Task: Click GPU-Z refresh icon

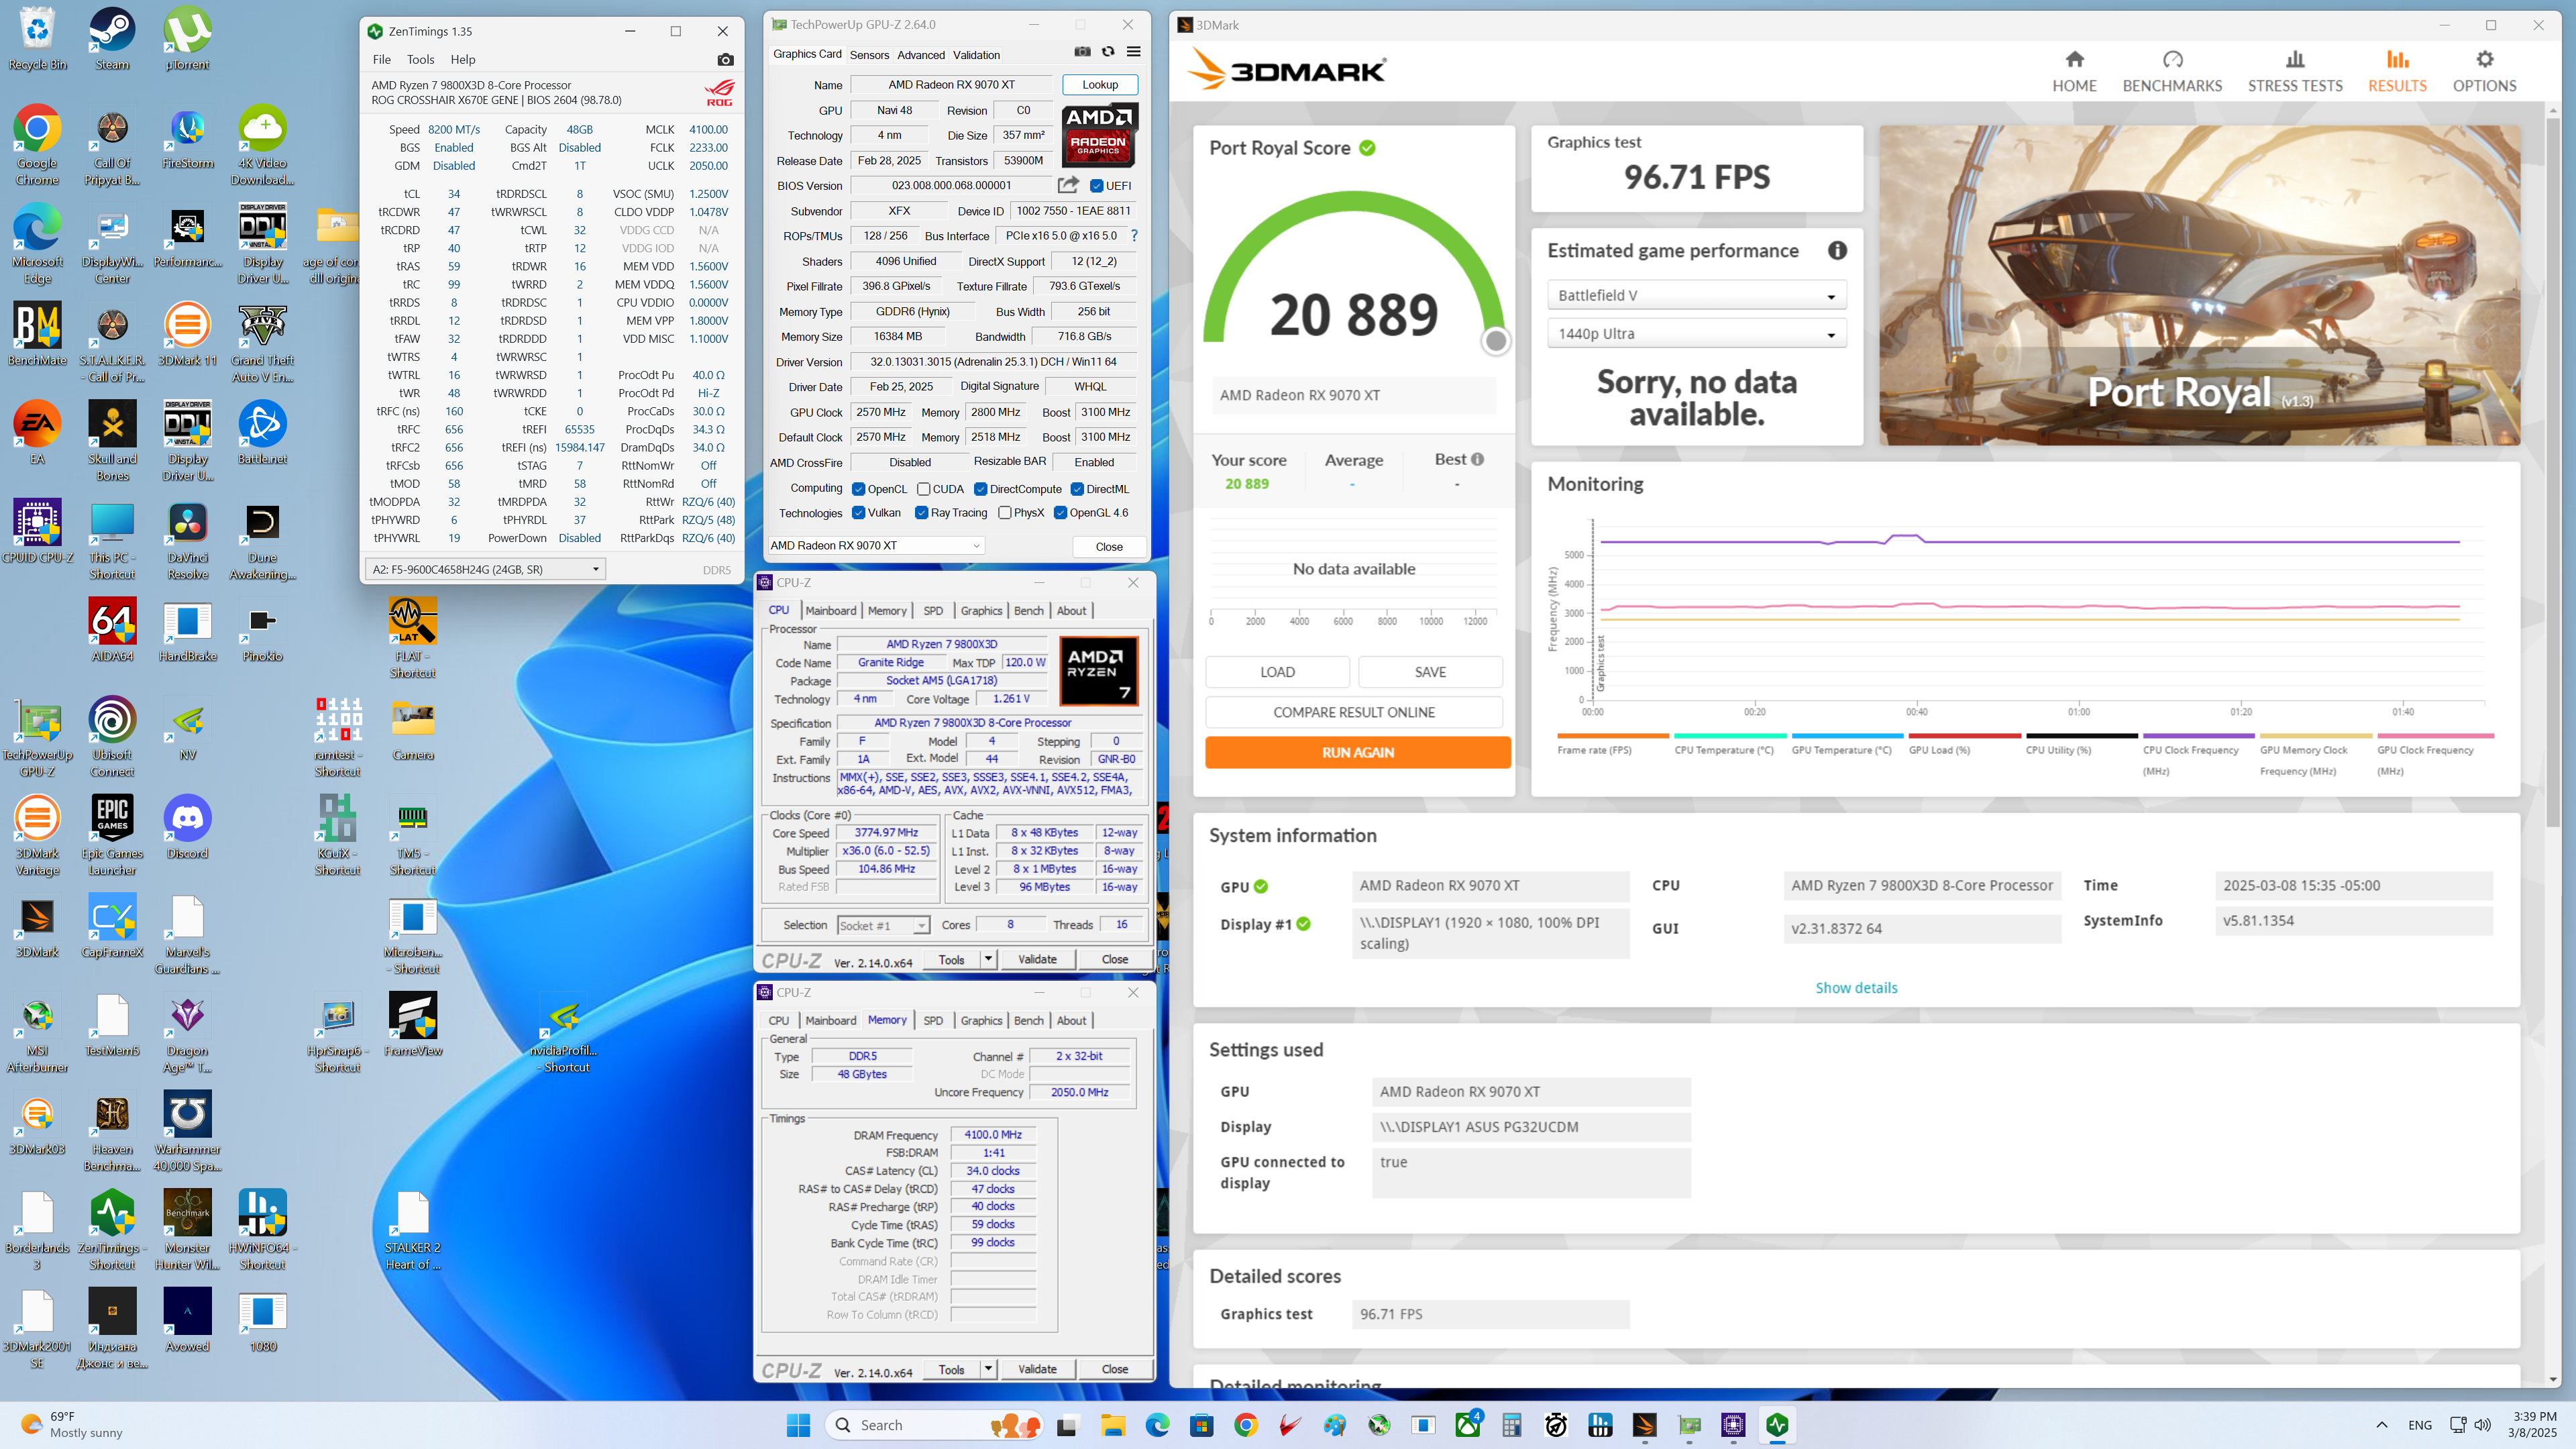Action: pos(1108,52)
